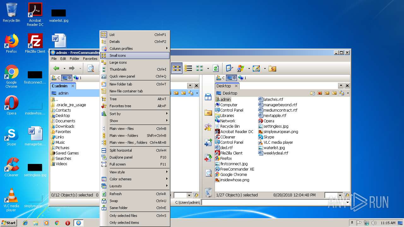Open the Back button history dropdown arrow
404x227 pixels.
[64, 68]
